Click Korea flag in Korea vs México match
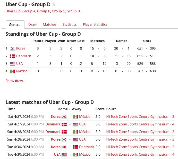Viewport: 178px width, 159px height. coord(64,117)
